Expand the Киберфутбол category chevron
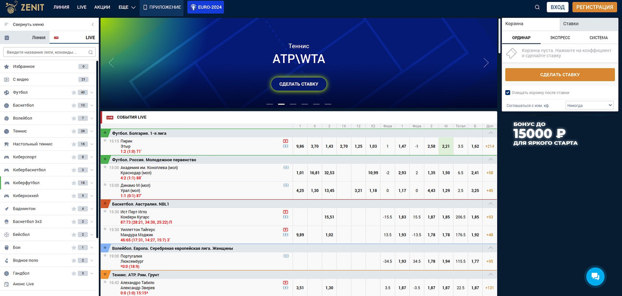Viewport: 622px width, 296px height. (92, 183)
